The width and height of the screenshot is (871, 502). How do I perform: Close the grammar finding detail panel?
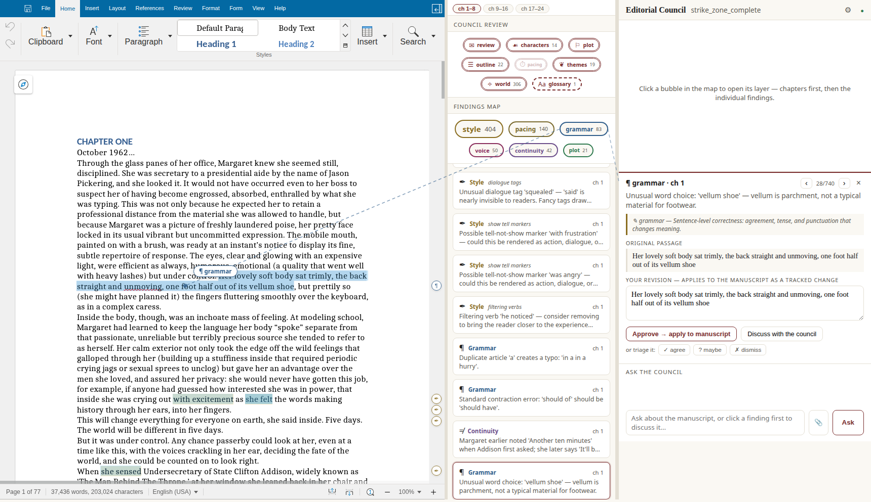pyautogui.click(x=858, y=183)
